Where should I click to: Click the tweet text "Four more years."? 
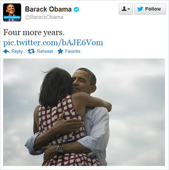34,32
